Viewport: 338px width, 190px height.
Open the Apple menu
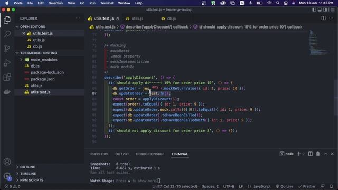click(x=7, y=3)
